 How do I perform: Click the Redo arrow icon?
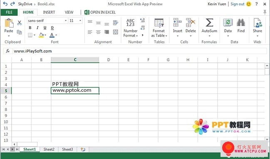[x=12, y=4]
